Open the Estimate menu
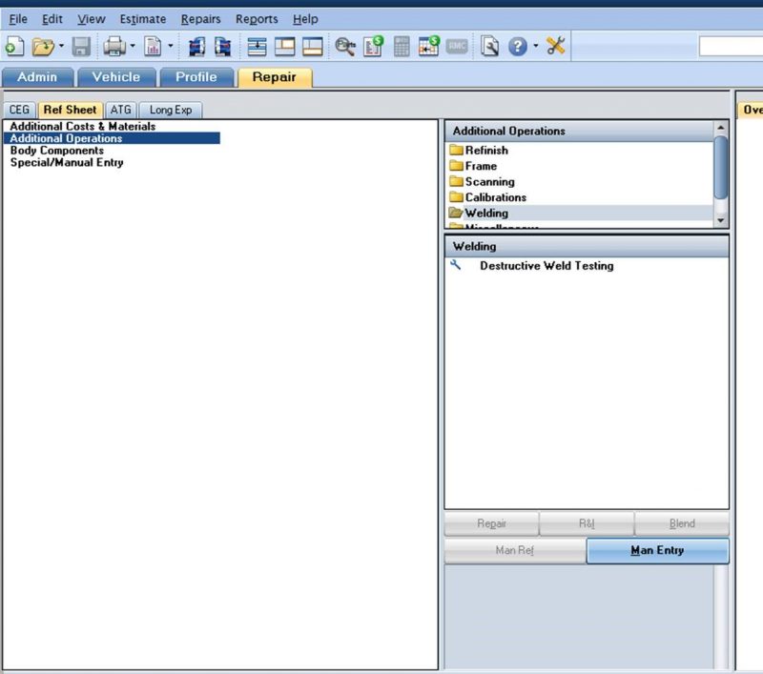The image size is (763, 674). (142, 19)
